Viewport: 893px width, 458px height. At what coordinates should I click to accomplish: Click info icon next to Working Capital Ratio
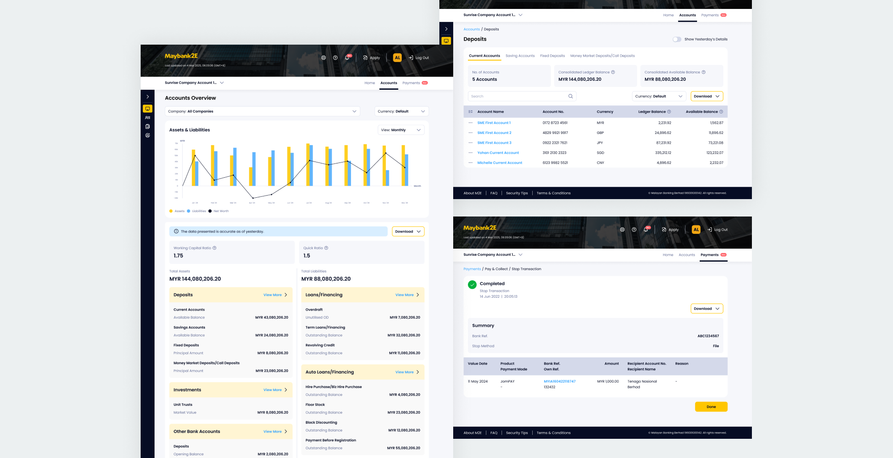214,248
